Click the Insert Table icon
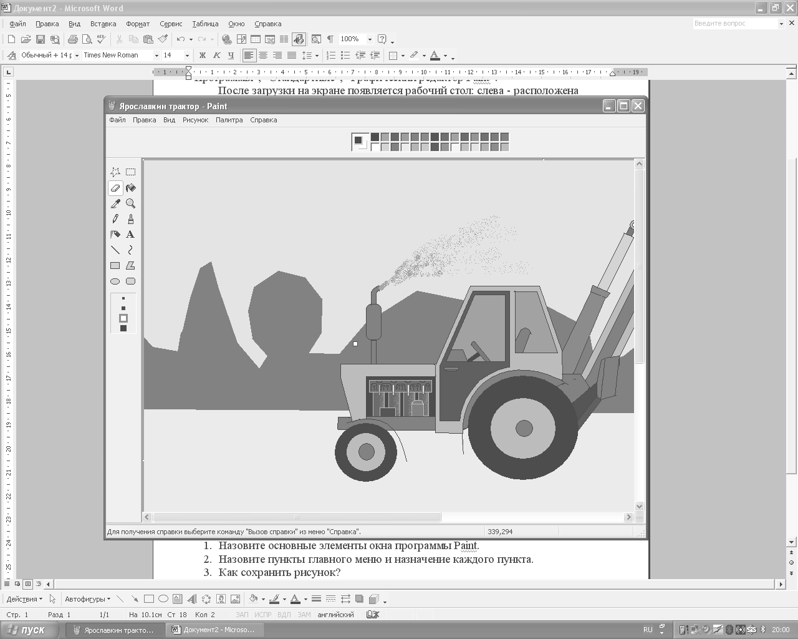Viewport: 798px width, 639px height. point(256,39)
